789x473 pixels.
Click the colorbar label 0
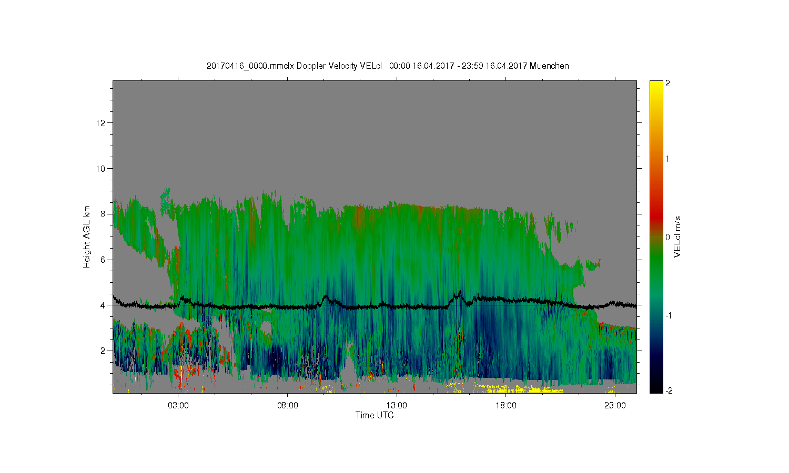[667, 237]
